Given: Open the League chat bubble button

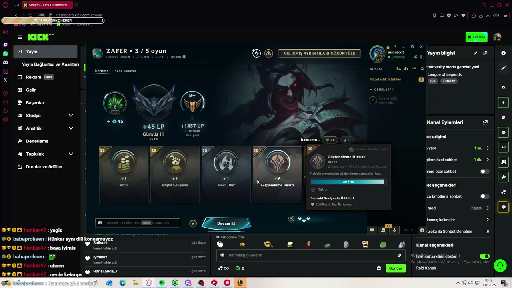Looking at the screenshot, I should point(372,230).
